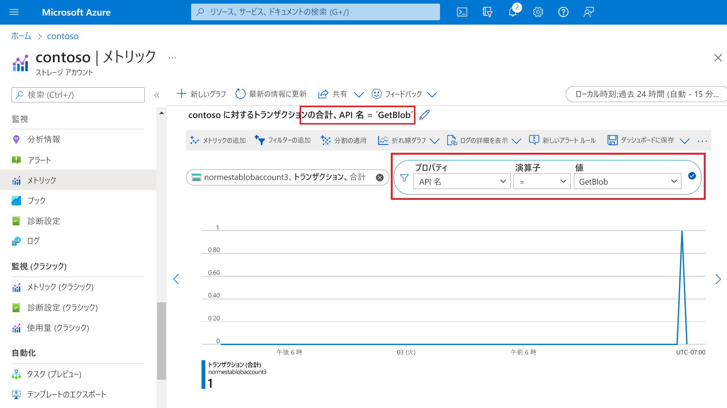
Task: Click 分割の適用 (Apply splitting)
Action: (344, 140)
